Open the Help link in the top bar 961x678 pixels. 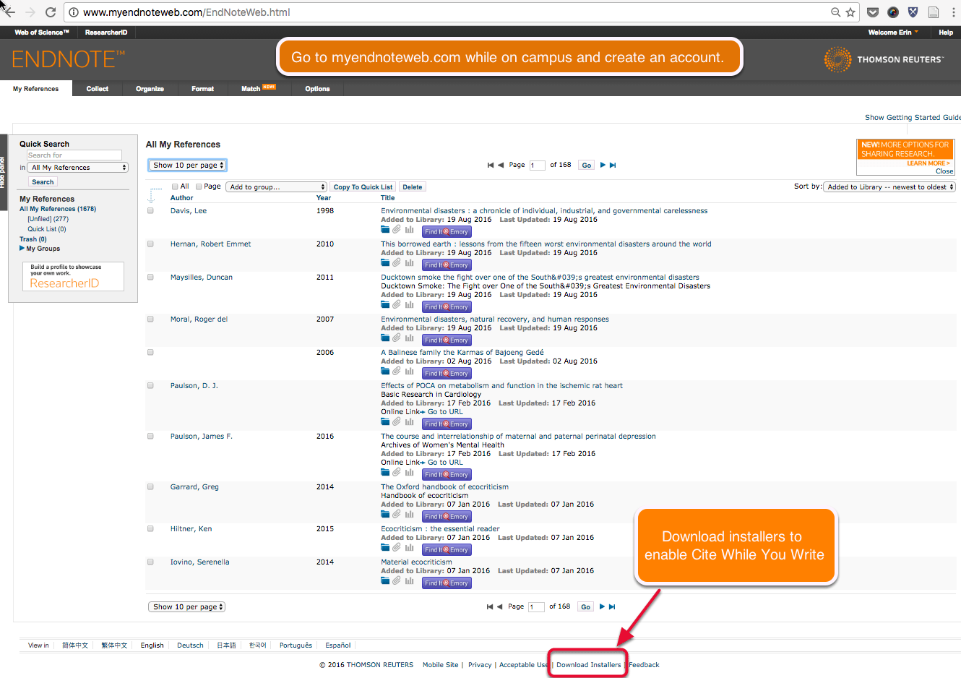pos(946,33)
